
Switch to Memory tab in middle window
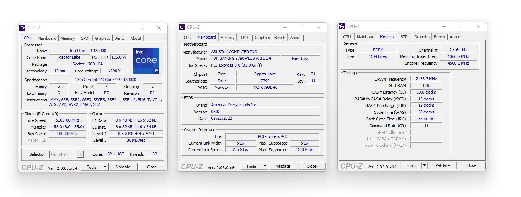(x=227, y=38)
